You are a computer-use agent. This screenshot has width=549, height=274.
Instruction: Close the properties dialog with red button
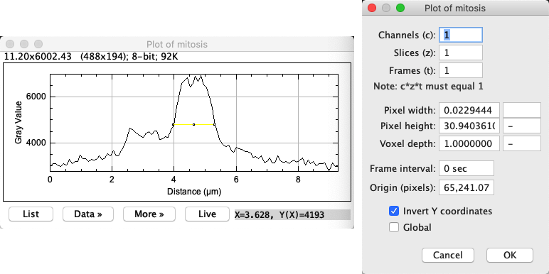pyautogui.click(x=372, y=8)
